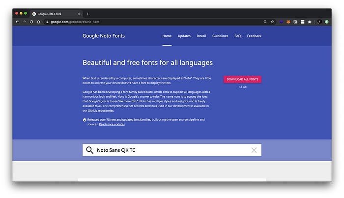344x198 pixels.
Task: Open the Feedback navigation item
Action: point(254,36)
